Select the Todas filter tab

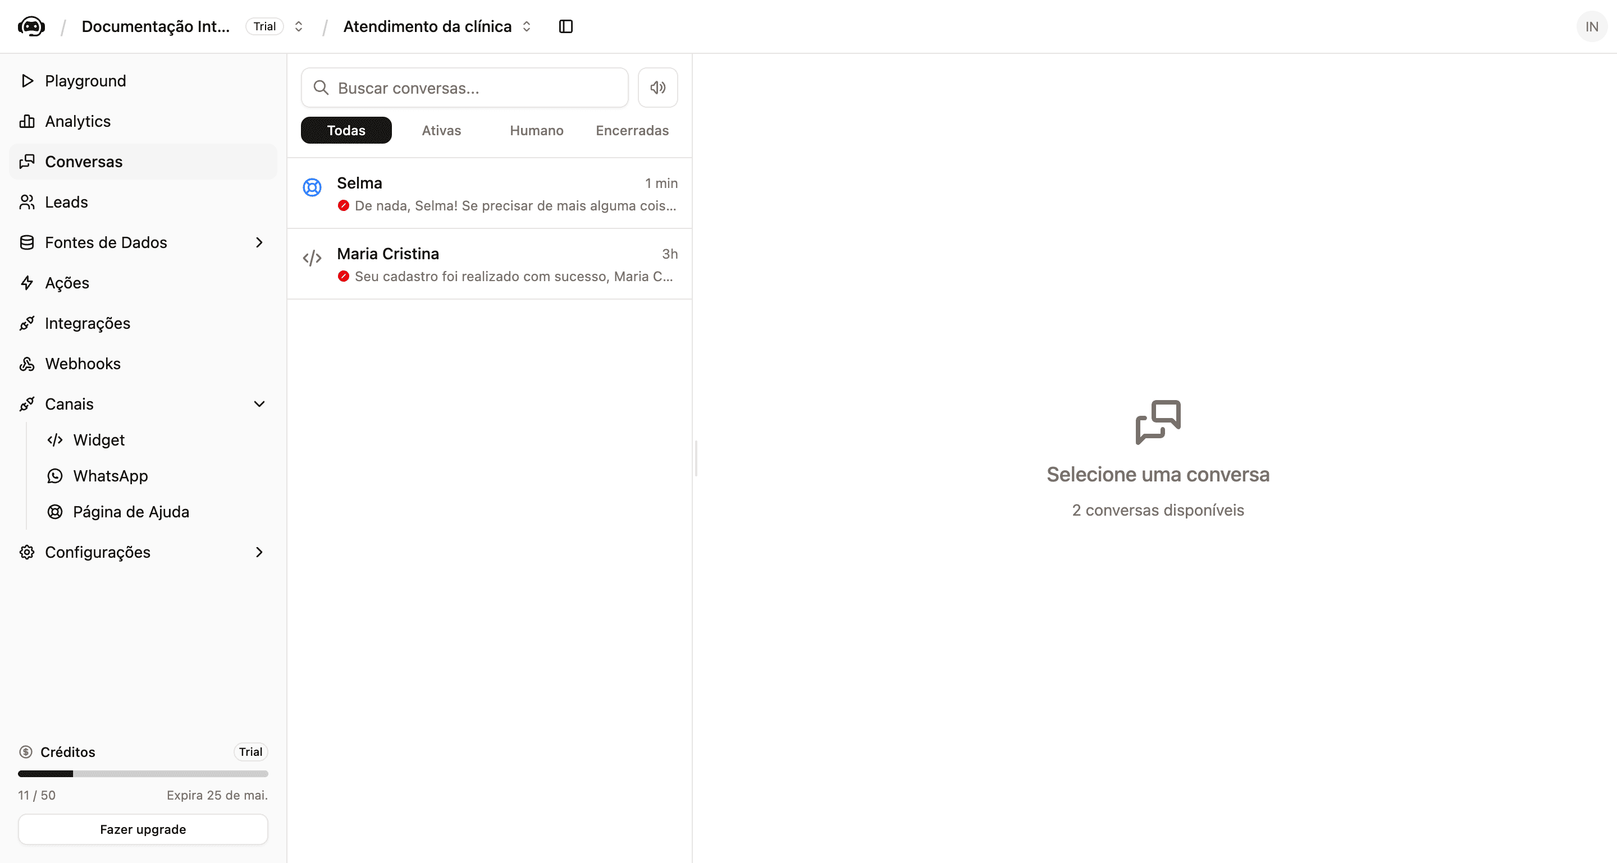pyautogui.click(x=346, y=130)
